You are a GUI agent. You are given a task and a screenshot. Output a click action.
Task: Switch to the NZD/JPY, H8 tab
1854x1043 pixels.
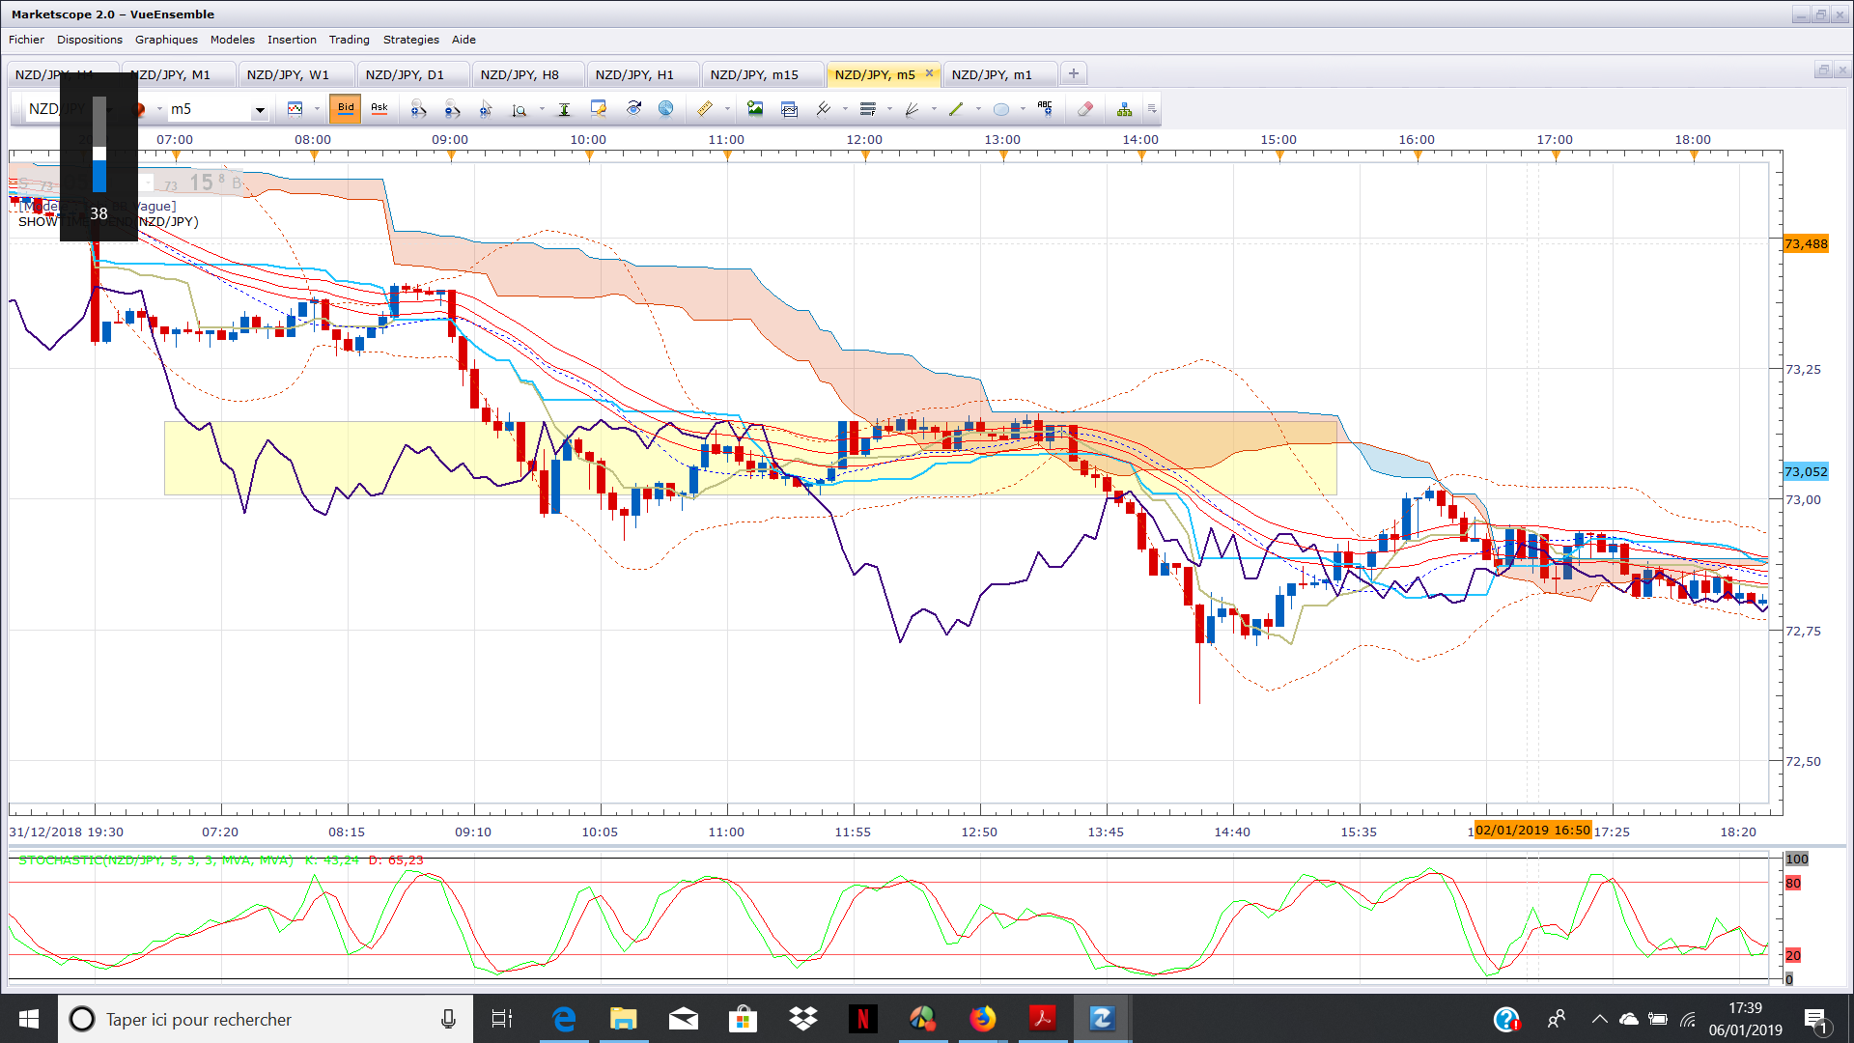point(527,74)
